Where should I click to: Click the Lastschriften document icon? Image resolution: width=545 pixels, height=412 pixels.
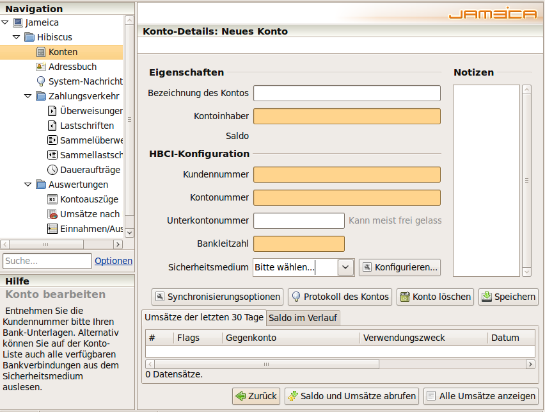52,126
